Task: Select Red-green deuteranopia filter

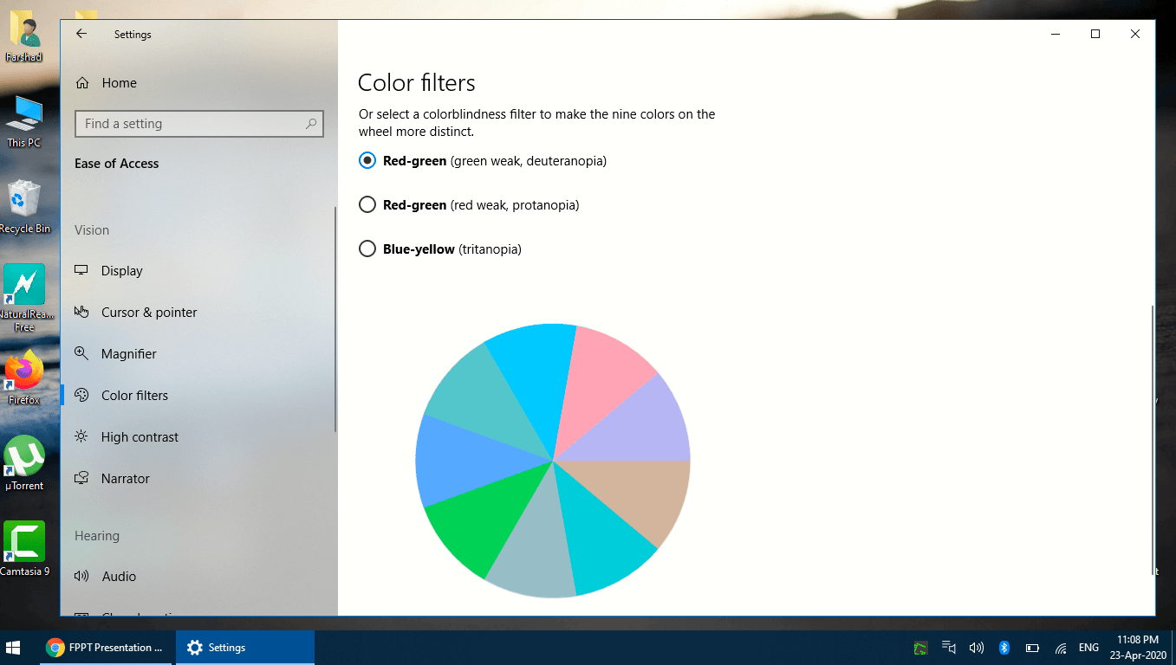Action: tap(367, 161)
